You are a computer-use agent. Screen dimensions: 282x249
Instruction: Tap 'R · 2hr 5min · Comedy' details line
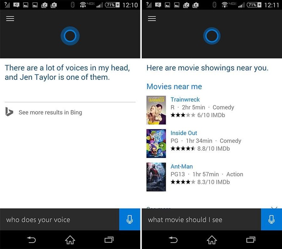[x=202, y=107]
